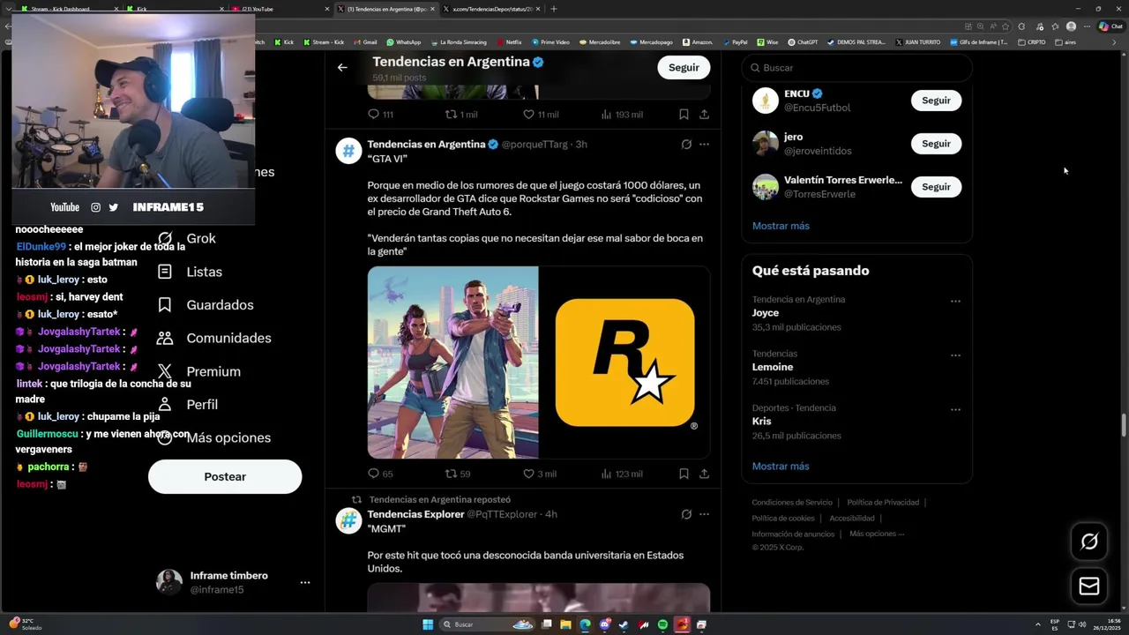This screenshot has height=635, width=1129.
Task: Reply to the upper post with 111 comments
Action: pos(373,115)
